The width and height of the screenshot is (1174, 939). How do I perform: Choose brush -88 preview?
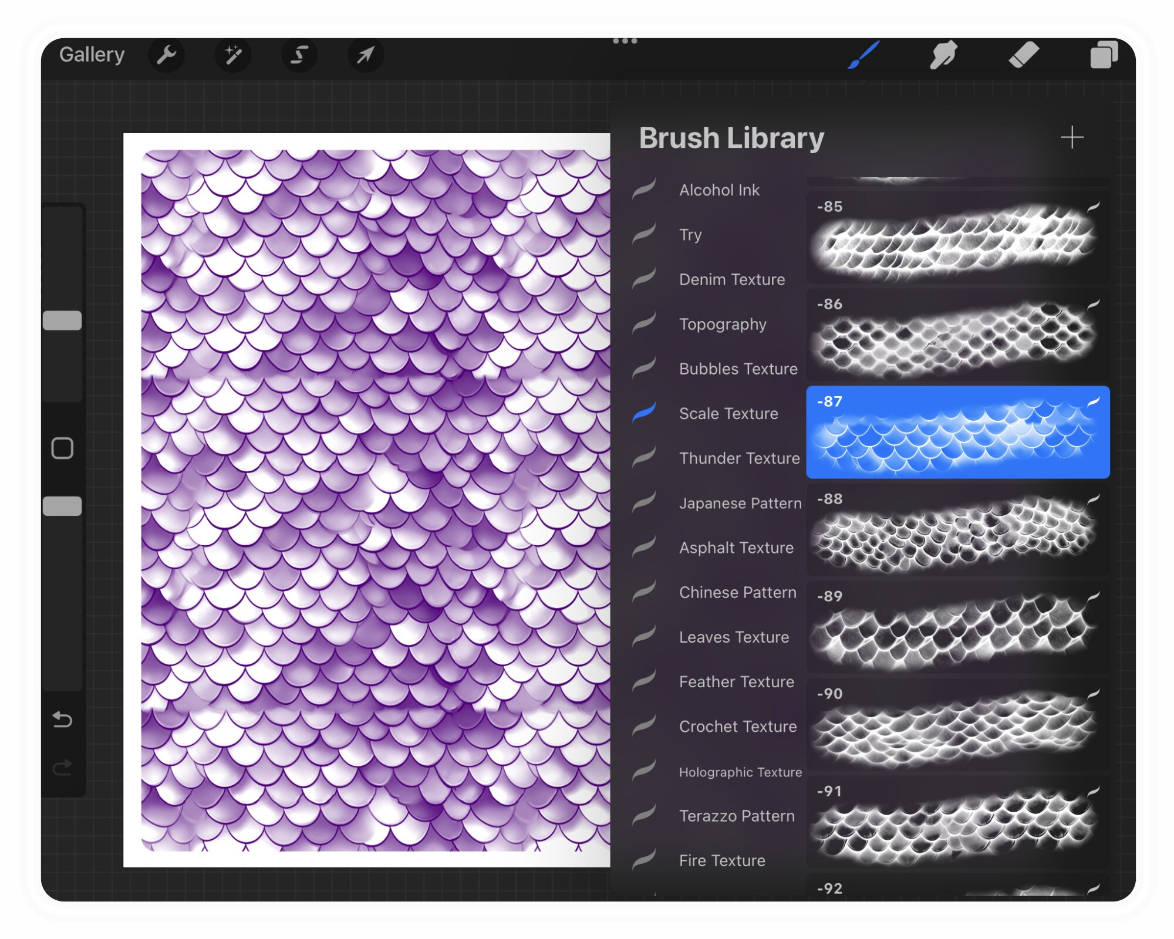[x=957, y=530]
